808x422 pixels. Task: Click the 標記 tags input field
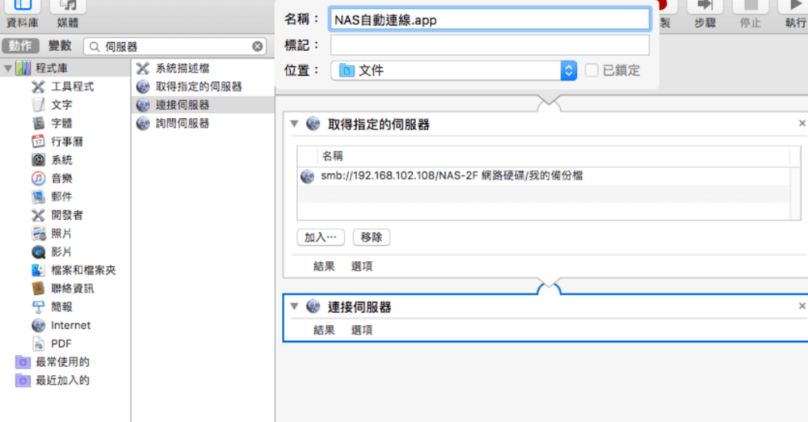pyautogui.click(x=490, y=45)
